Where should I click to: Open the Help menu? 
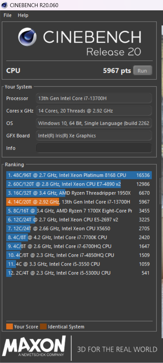click(x=23, y=15)
